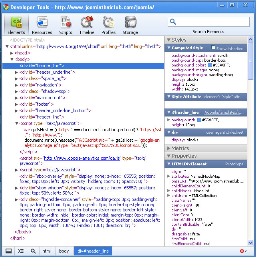Screen dimensions: 256x257
Task: Expand the navigation div
Action: [x=16, y=85]
